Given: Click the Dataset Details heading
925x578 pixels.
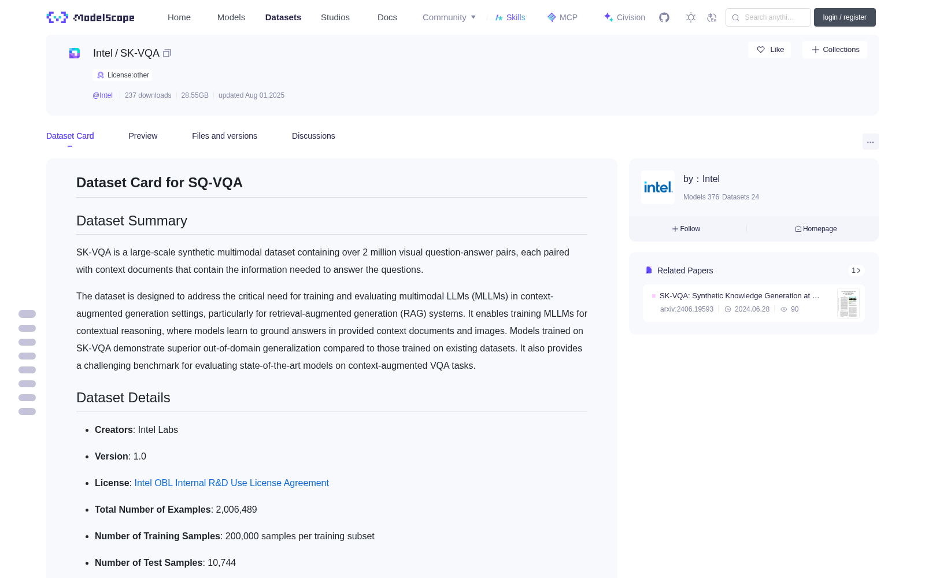Looking at the screenshot, I should (123, 398).
